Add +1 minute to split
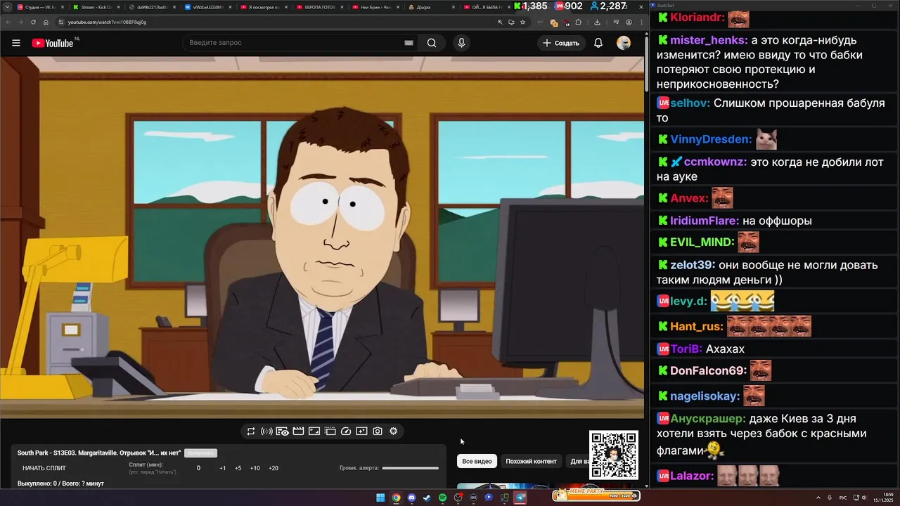The height and width of the screenshot is (506, 900). [x=222, y=468]
